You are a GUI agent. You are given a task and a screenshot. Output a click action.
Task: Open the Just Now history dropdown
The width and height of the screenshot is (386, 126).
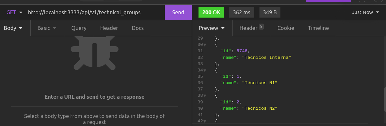(365, 12)
